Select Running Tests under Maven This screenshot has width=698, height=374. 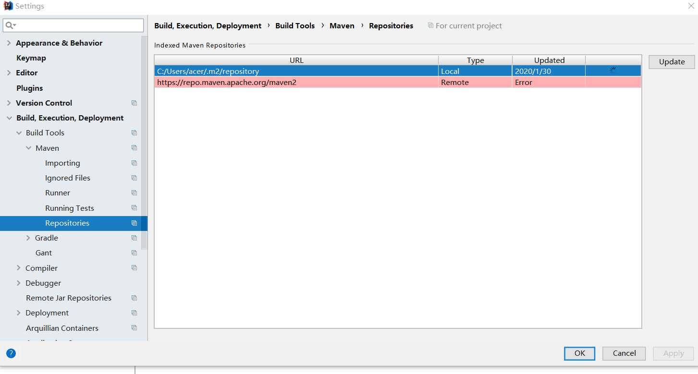[70, 208]
